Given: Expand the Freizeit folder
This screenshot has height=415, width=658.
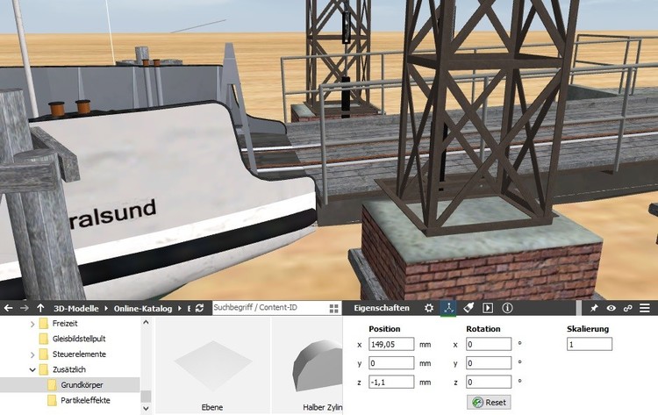Looking at the screenshot, I should (32, 324).
